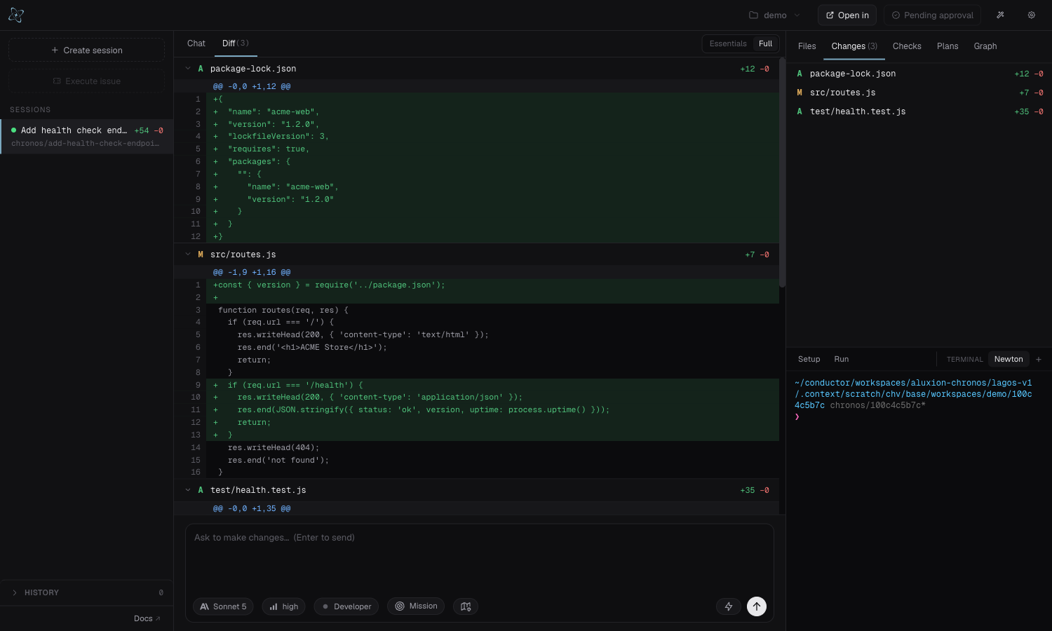Select the Diff (3) tab
This screenshot has width=1052, height=631.
tap(236, 43)
